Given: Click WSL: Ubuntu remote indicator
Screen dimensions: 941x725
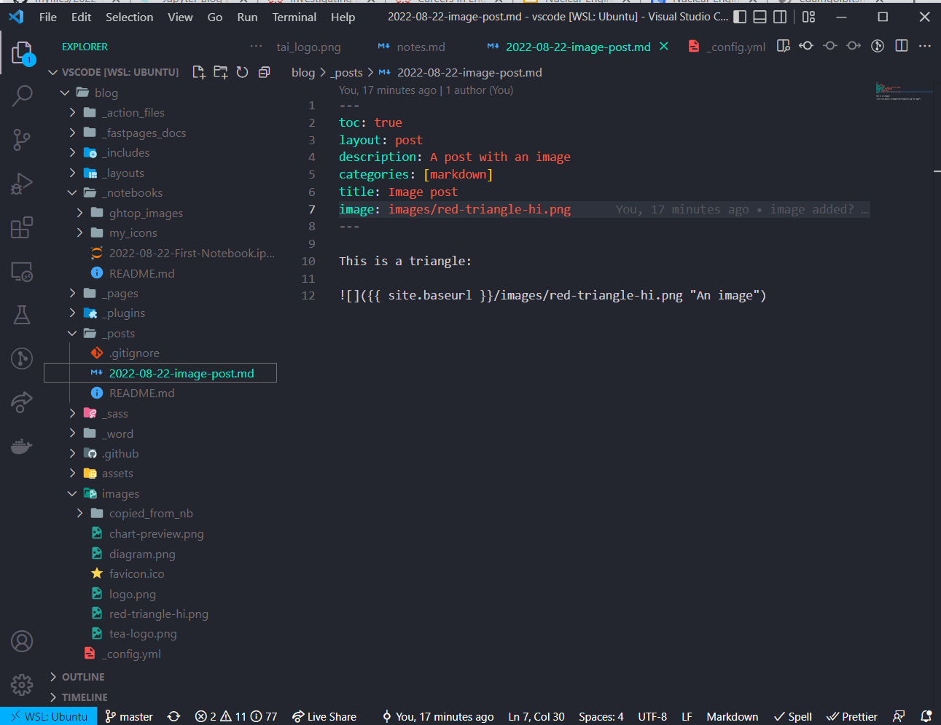Looking at the screenshot, I should pyautogui.click(x=49, y=716).
